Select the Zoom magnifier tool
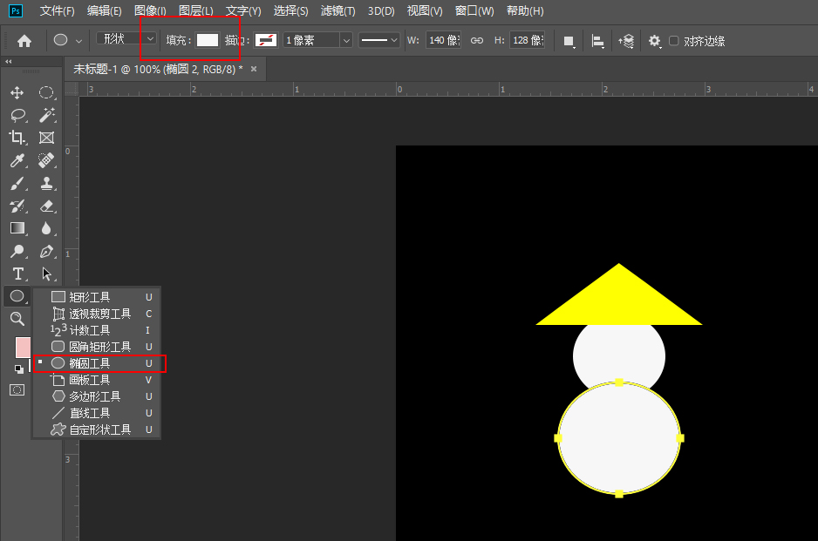The width and height of the screenshot is (818, 541). 17,319
